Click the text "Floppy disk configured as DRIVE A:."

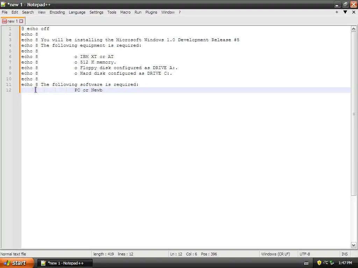tap(129, 68)
